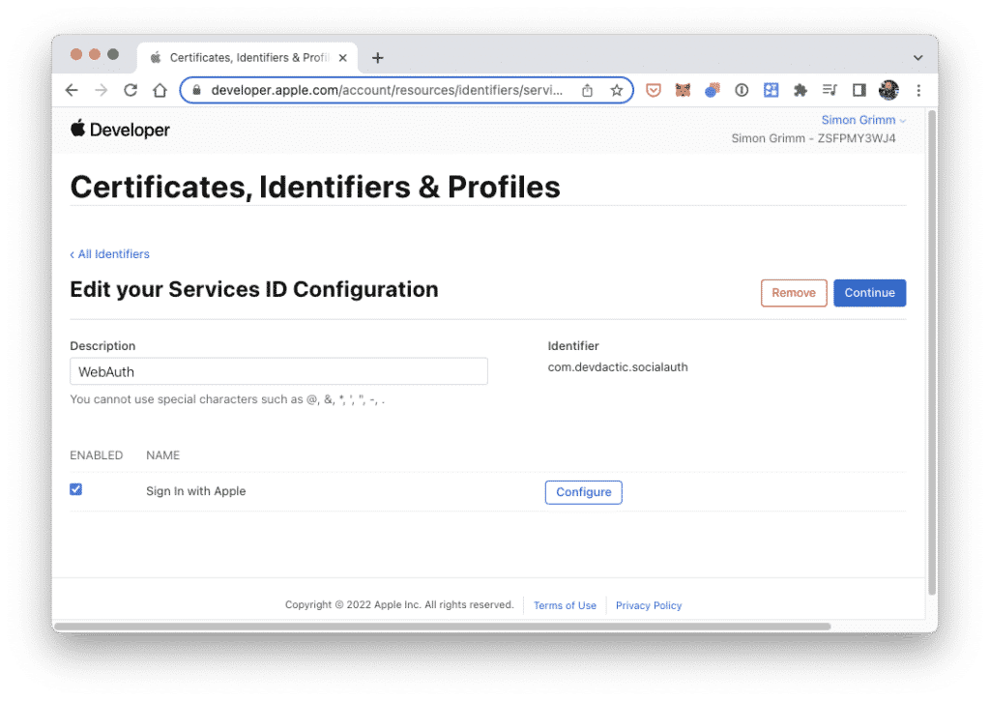This screenshot has width=990, height=701.
Task: Click the Continue button
Action: (x=868, y=293)
